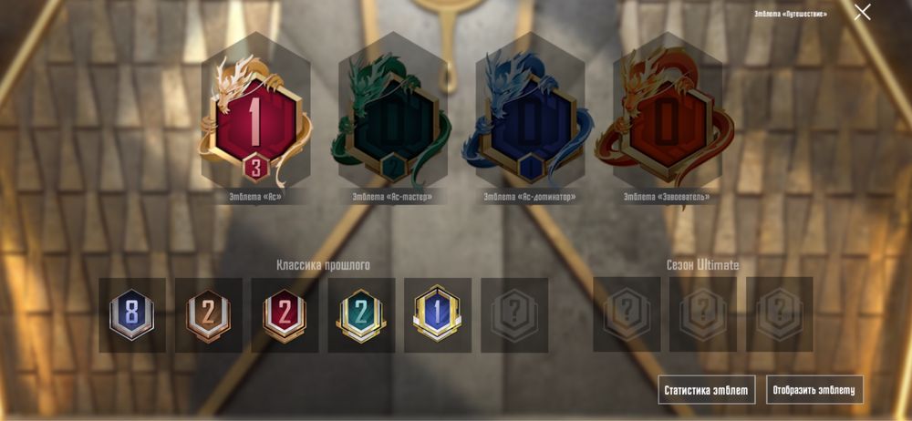Click Отобразить эмблему button
The height and width of the screenshot is (421, 912).
coord(814,390)
